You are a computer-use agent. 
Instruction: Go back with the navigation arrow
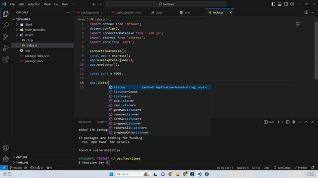(94, 4)
